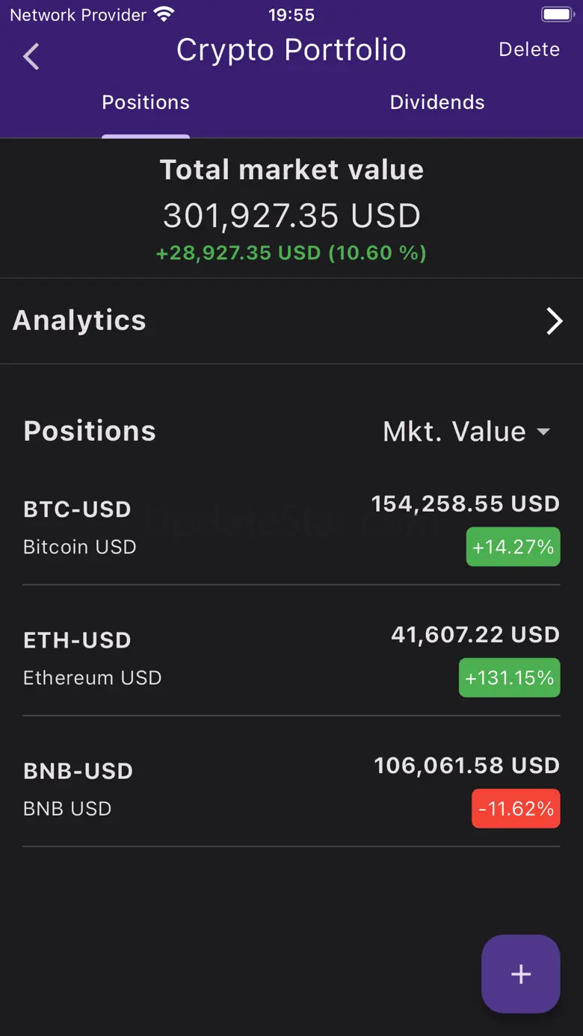The width and height of the screenshot is (583, 1036).
Task: Tap the Wi-Fi status icon
Action: (163, 14)
